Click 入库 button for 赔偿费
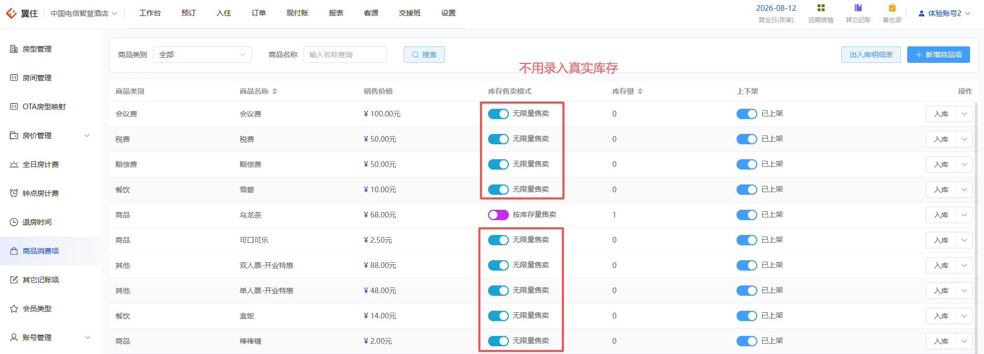This screenshot has height=354, width=984. (x=941, y=164)
